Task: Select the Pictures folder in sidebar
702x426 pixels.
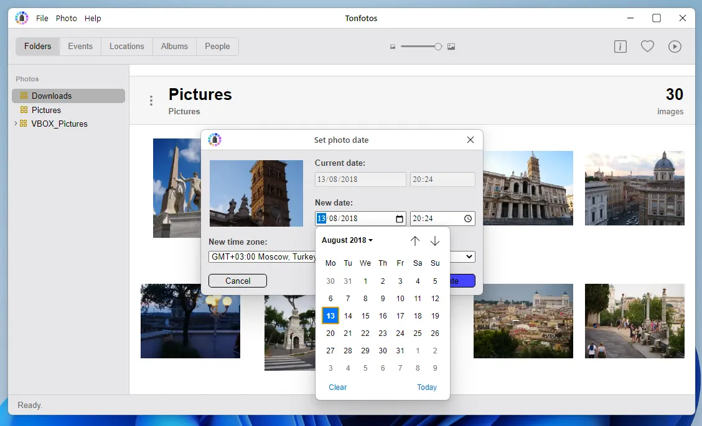Action: [47, 110]
